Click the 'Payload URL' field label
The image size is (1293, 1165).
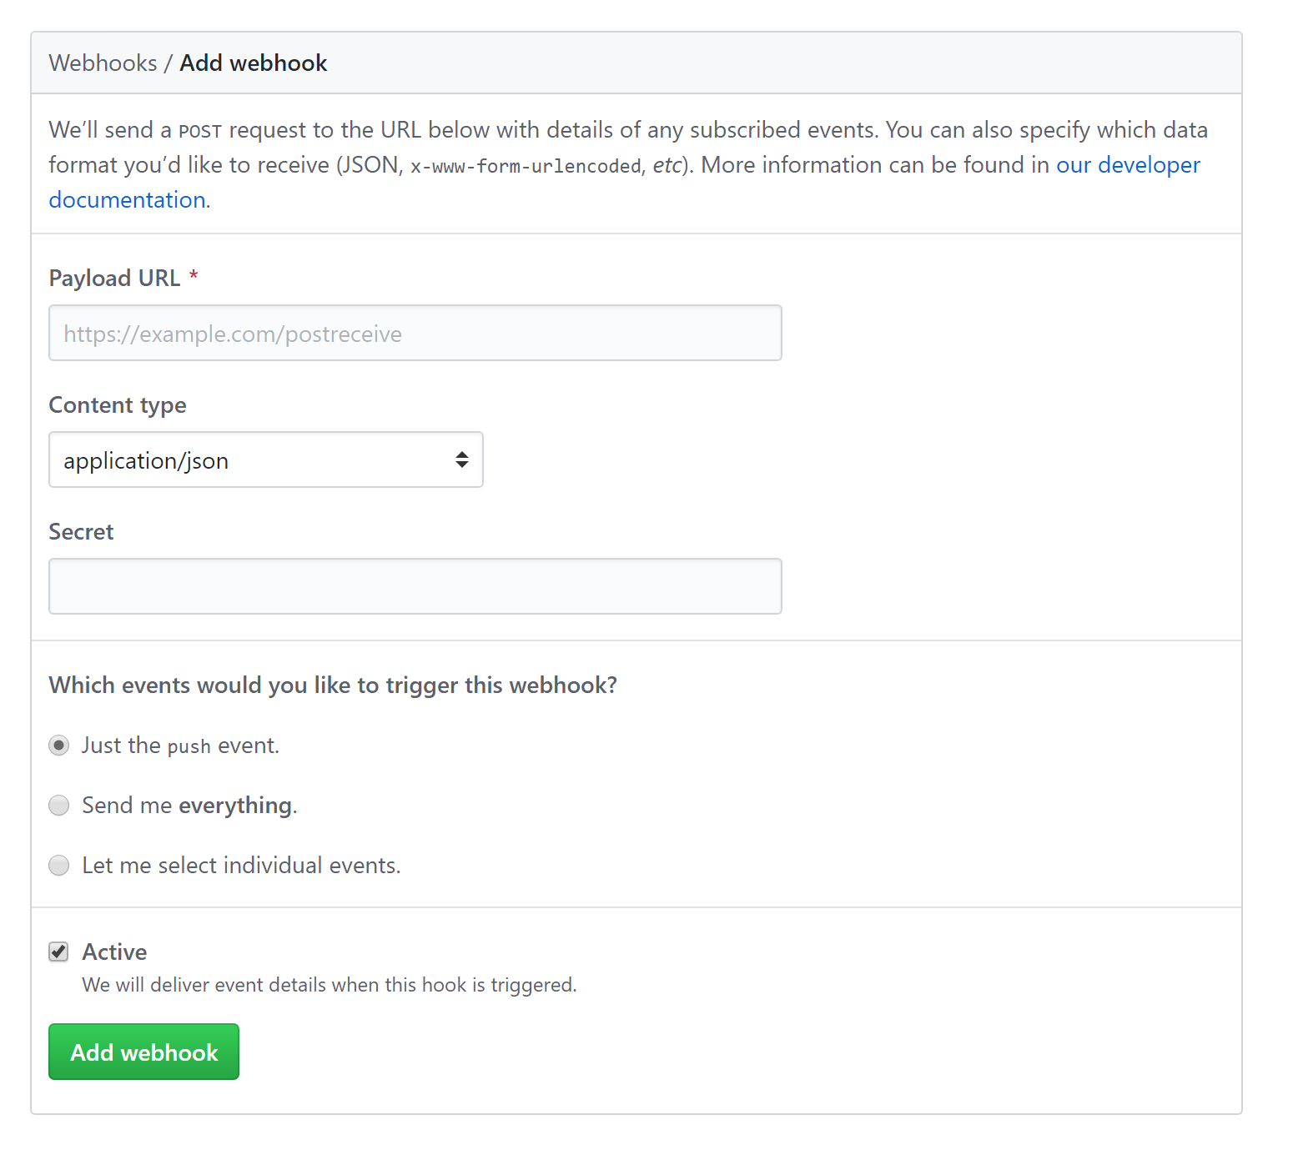point(114,278)
